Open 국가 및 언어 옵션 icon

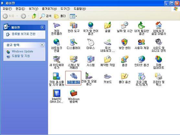[91, 25]
